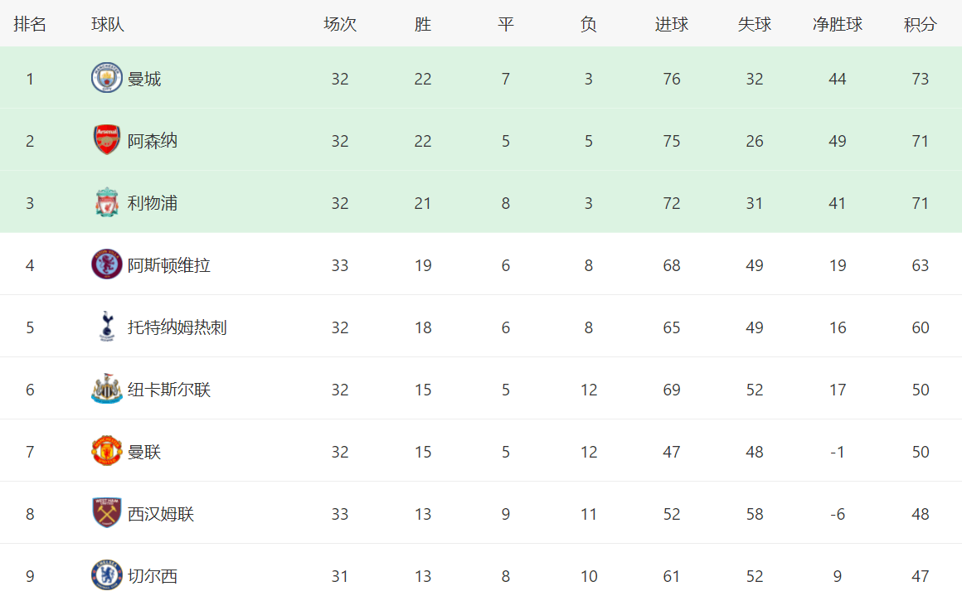This screenshot has height=601, width=962.
Task: Click the 场次 column header
Action: tap(340, 25)
